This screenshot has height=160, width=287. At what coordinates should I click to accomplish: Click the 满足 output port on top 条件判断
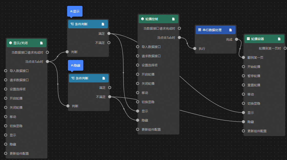pos(109,33)
